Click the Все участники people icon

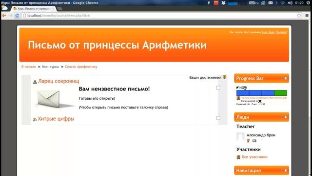[x=238, y=157]
